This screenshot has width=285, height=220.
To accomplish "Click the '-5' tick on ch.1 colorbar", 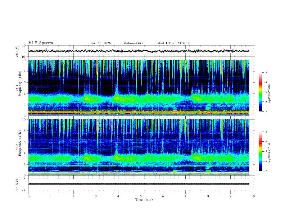I will click(x=266, y=92).
